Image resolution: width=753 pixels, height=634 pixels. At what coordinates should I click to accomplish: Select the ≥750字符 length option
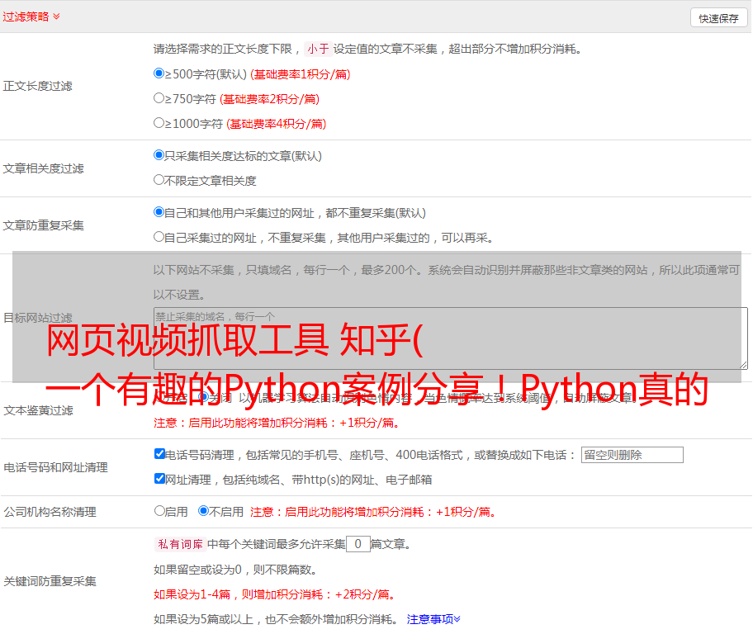(159, 98)
